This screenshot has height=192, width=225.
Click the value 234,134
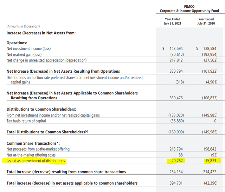pos(176,172)
